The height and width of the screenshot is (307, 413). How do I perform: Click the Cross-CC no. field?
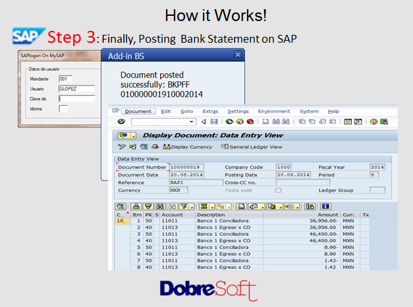303,182
